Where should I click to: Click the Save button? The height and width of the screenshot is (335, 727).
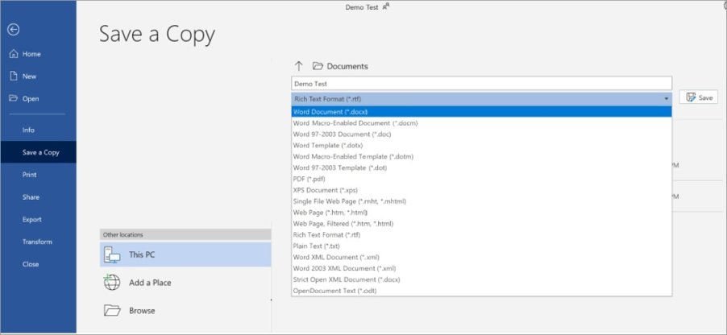[699, 97]
